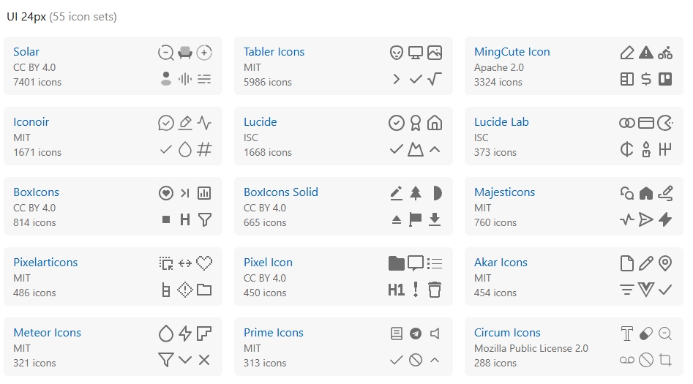Go to the Majesticons icon set

(x=504, y=192)
